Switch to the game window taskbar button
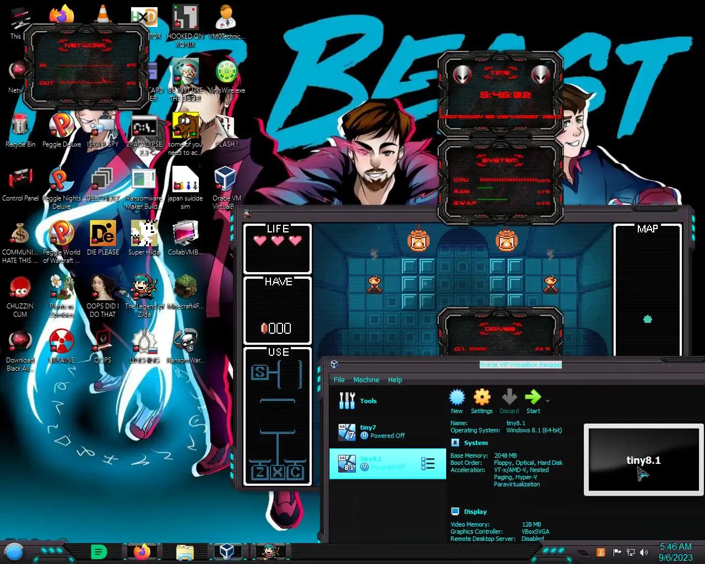 270,551
